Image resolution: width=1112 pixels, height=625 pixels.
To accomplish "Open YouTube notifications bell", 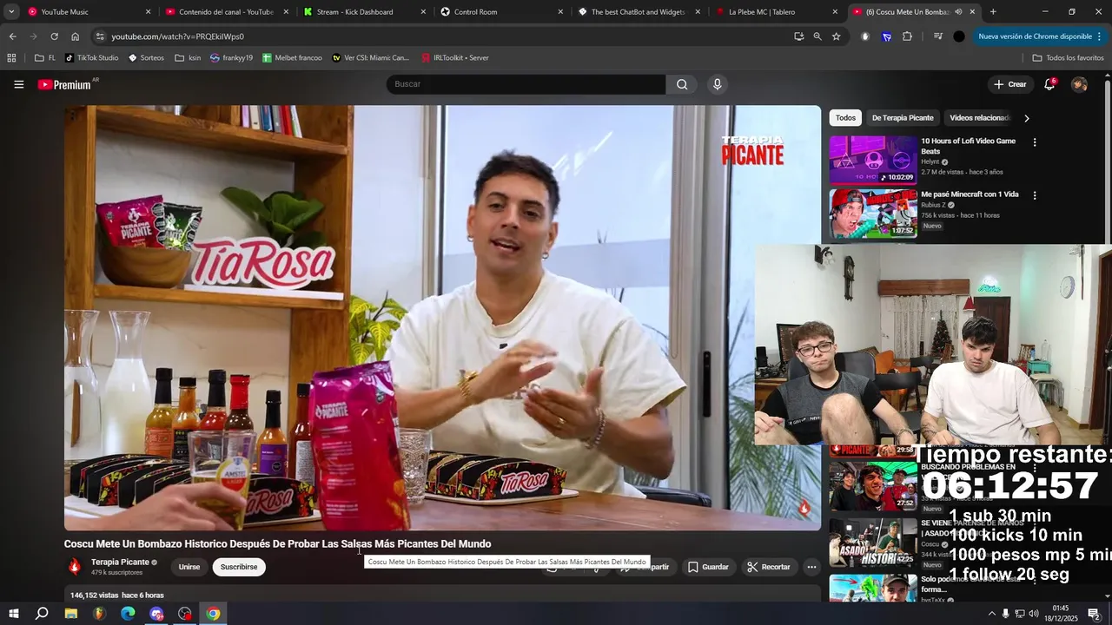I will tap(1049, 84).
